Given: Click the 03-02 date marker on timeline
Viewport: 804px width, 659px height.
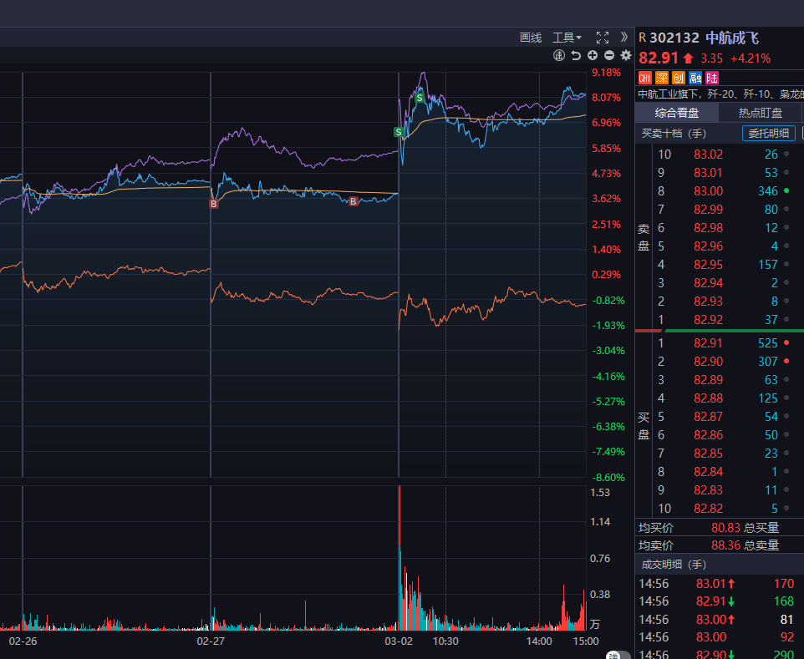Looking at the screenshot, I should coord(399,641).
